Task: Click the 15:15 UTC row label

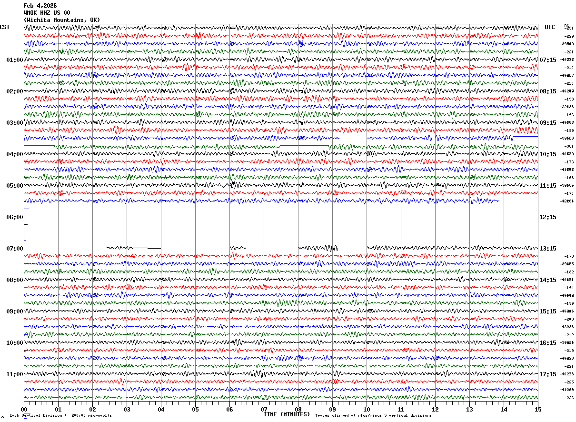Action: (548, 311)
